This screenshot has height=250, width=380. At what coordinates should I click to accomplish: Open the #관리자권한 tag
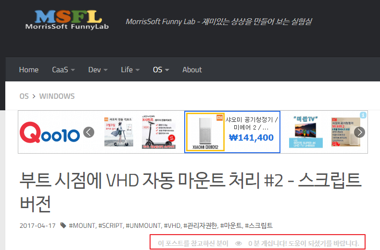201,225
